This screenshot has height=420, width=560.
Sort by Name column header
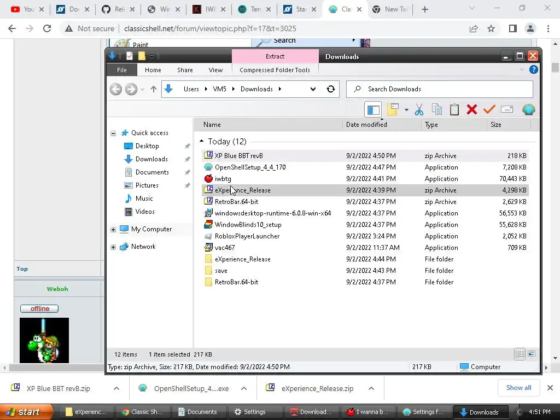[x=212, y=125]
